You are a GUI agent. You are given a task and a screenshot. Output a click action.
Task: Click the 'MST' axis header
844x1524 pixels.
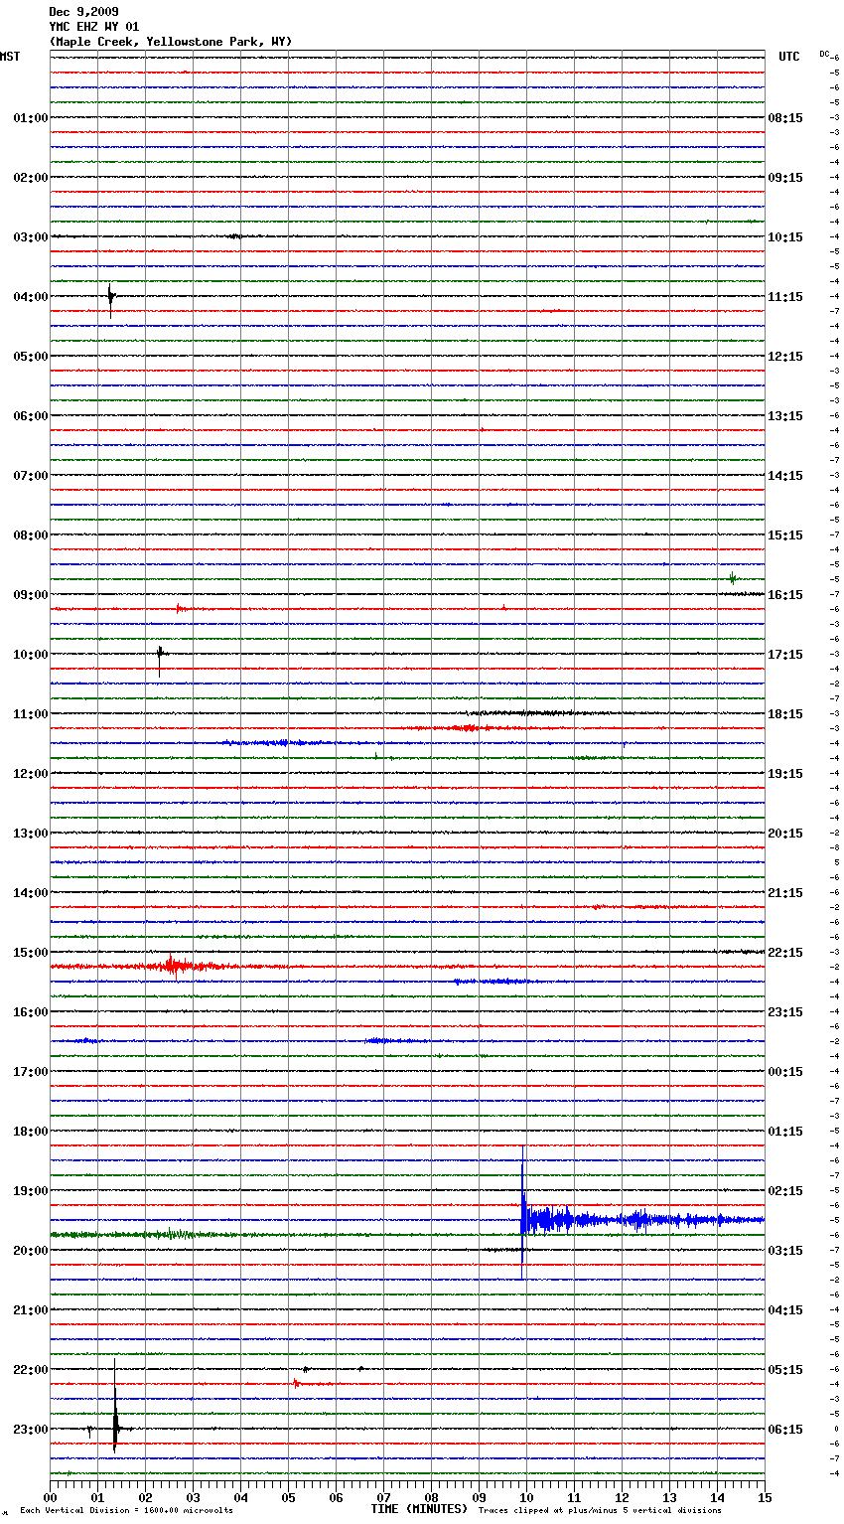(x=10, y=57)
